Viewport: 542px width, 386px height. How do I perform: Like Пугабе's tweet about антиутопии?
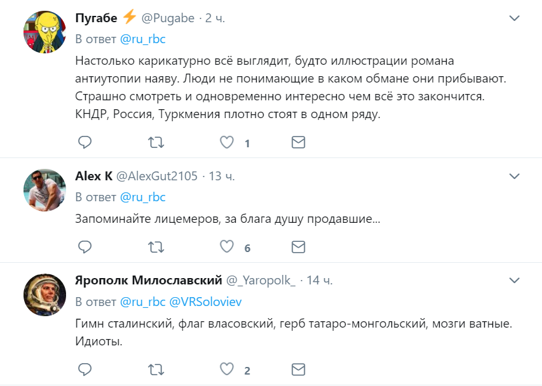(227, 142)
